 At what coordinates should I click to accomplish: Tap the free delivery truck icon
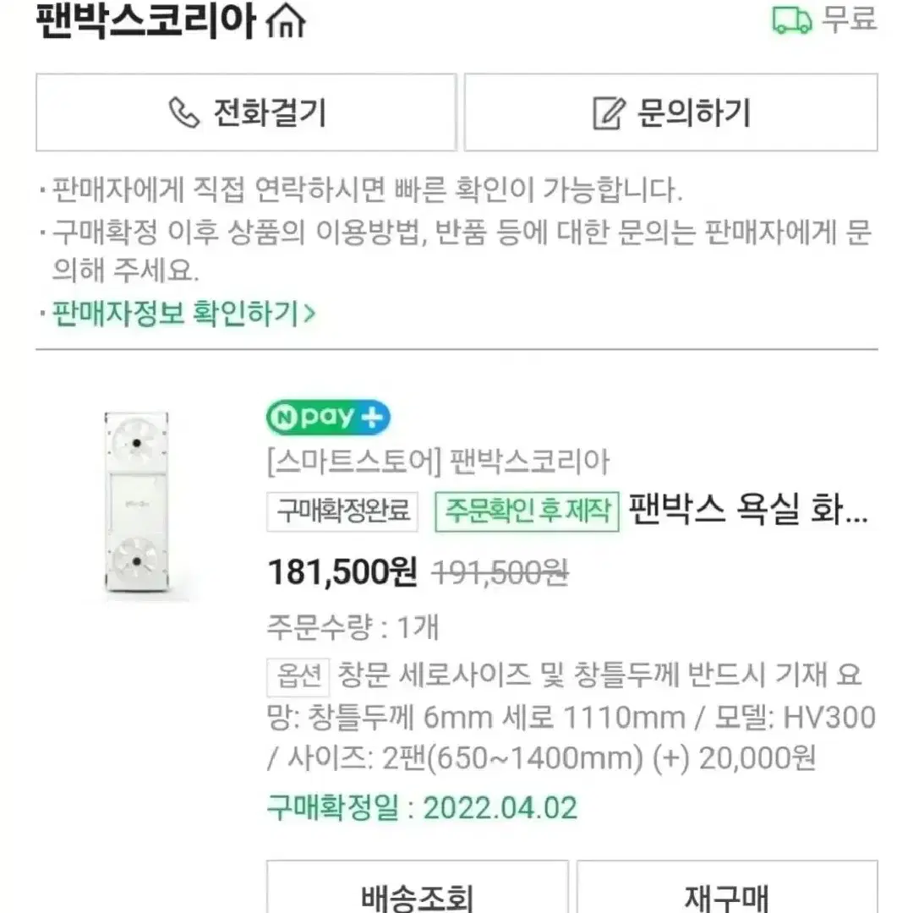point(792,19)
